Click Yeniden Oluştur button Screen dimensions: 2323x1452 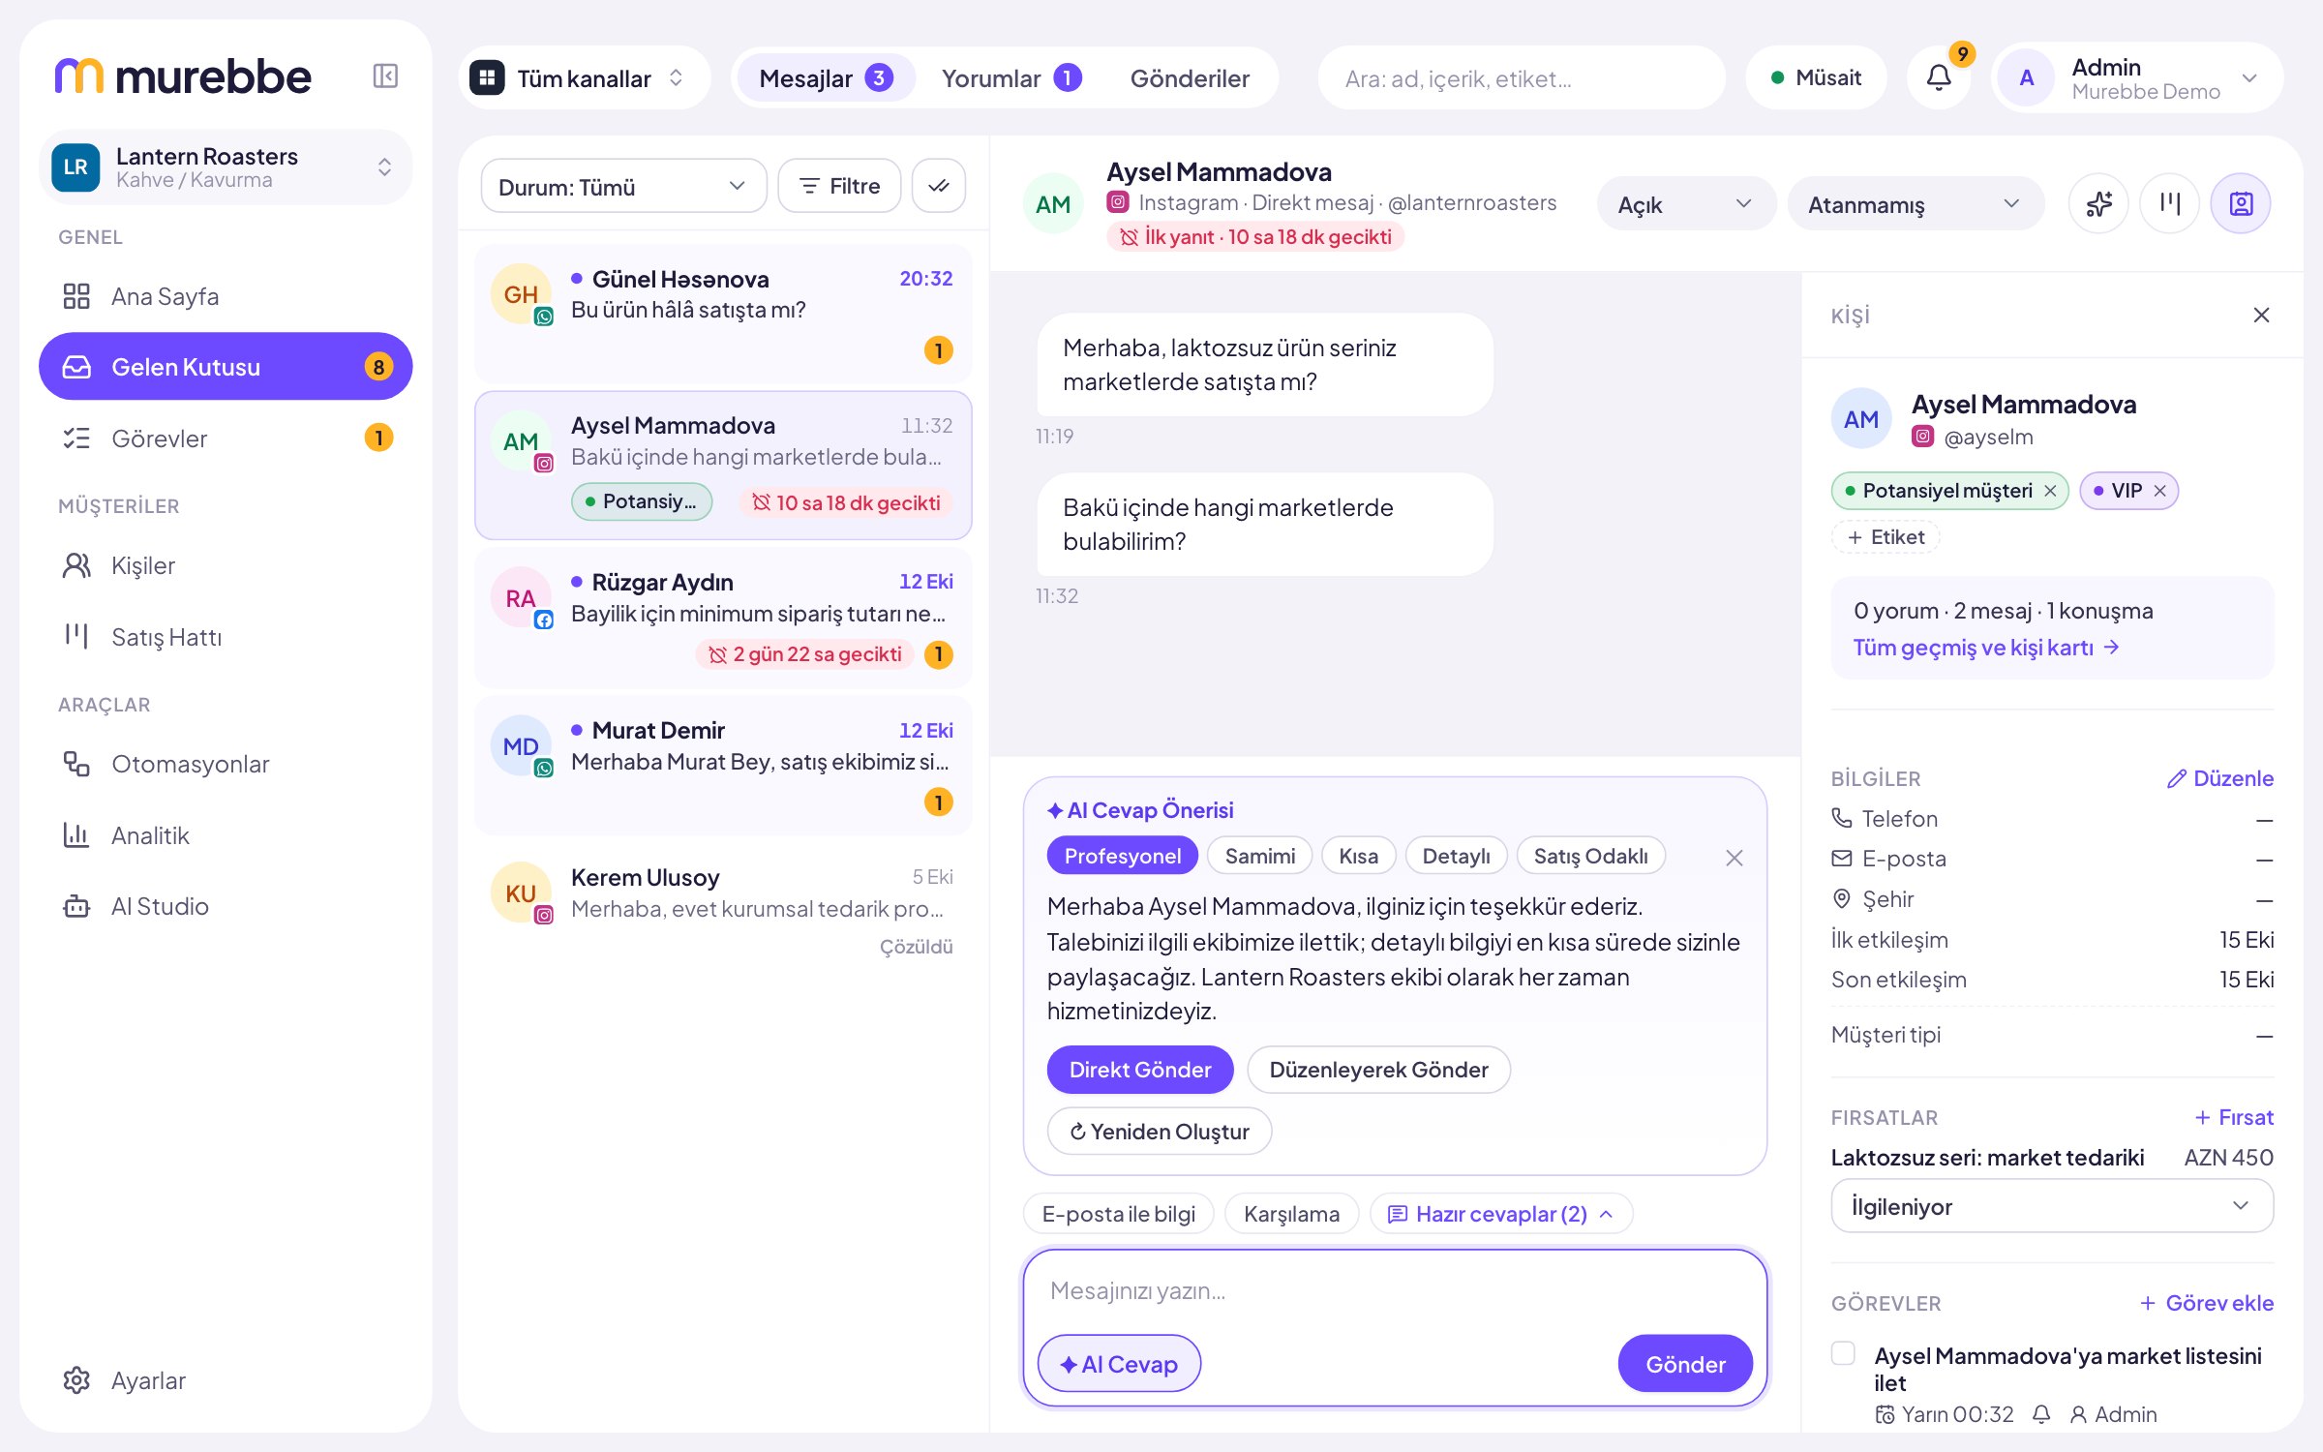(x=1159, y=1132)
